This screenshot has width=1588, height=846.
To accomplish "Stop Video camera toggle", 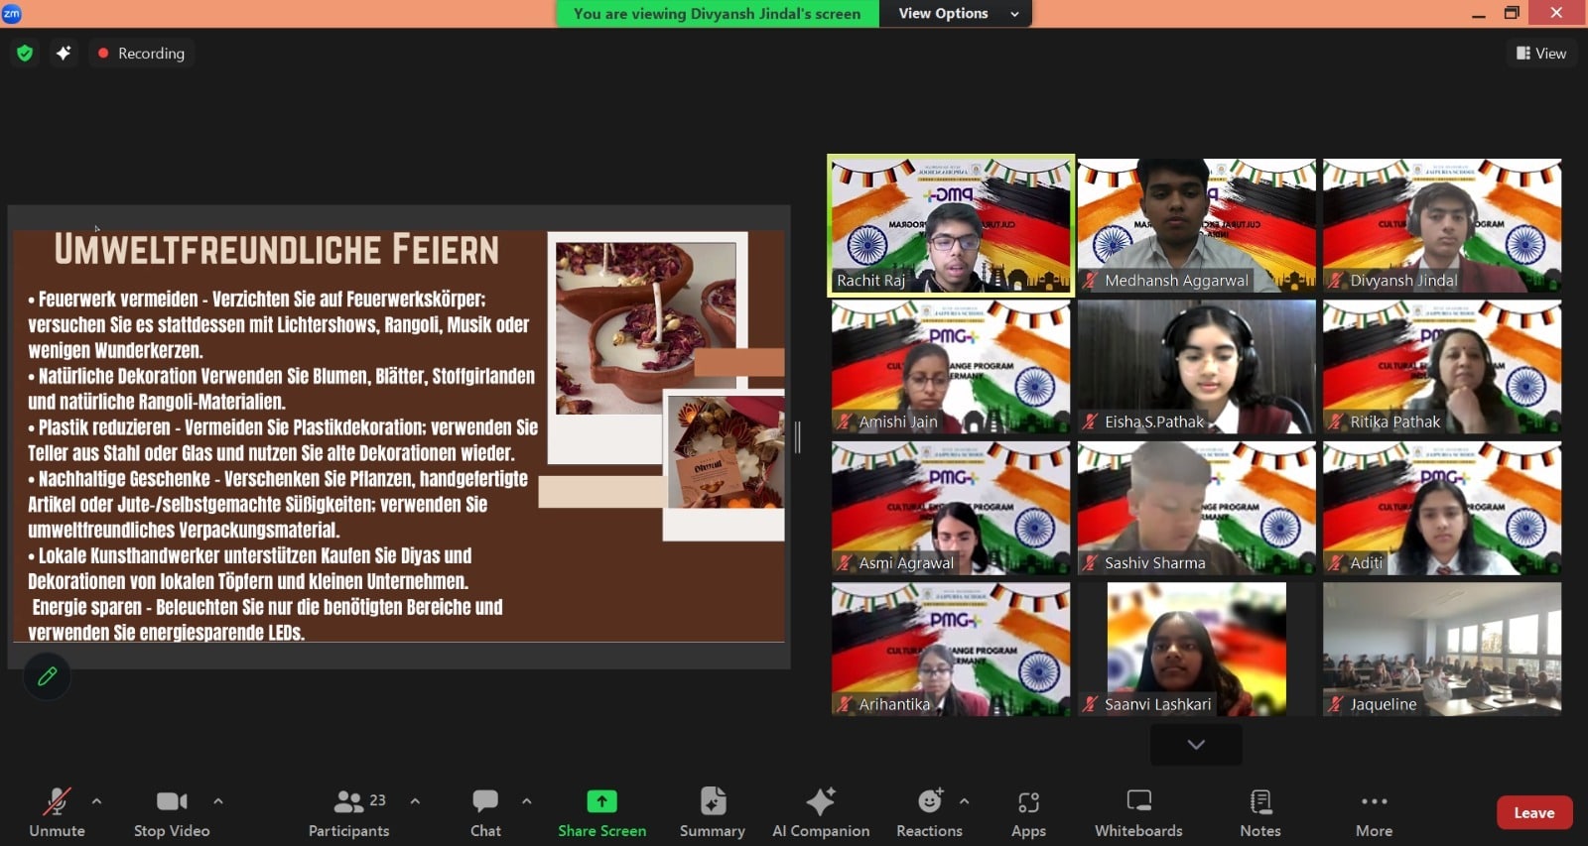I will [x=172, y=812].
